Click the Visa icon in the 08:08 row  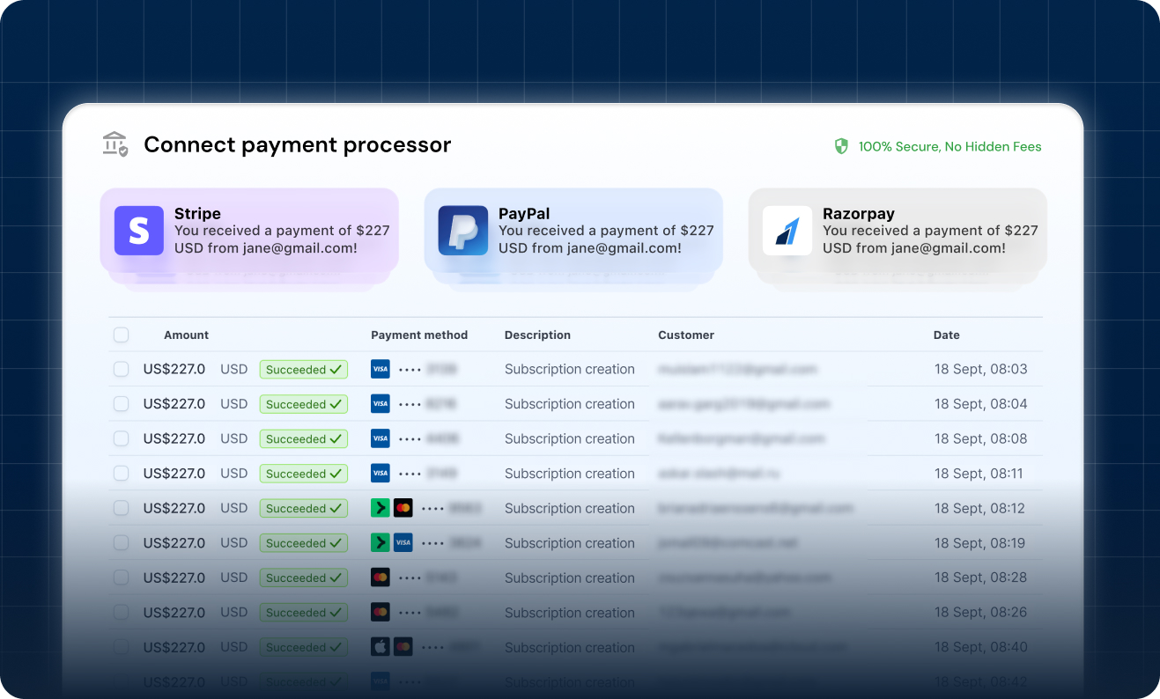coord(381,438)
